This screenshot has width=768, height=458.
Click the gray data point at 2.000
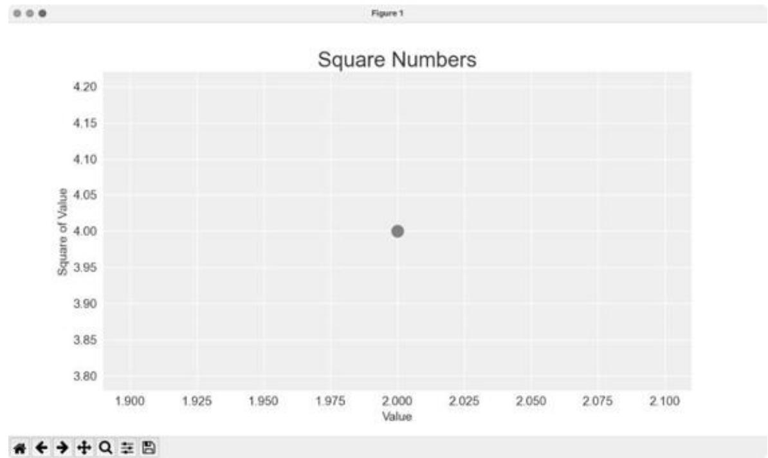(398, 232)
